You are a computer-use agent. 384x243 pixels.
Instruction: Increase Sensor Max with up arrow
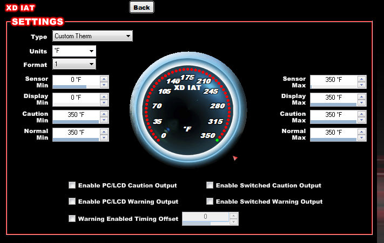[361, 79]
